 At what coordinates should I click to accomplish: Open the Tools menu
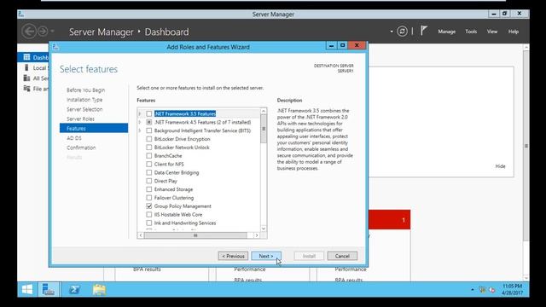471,32
